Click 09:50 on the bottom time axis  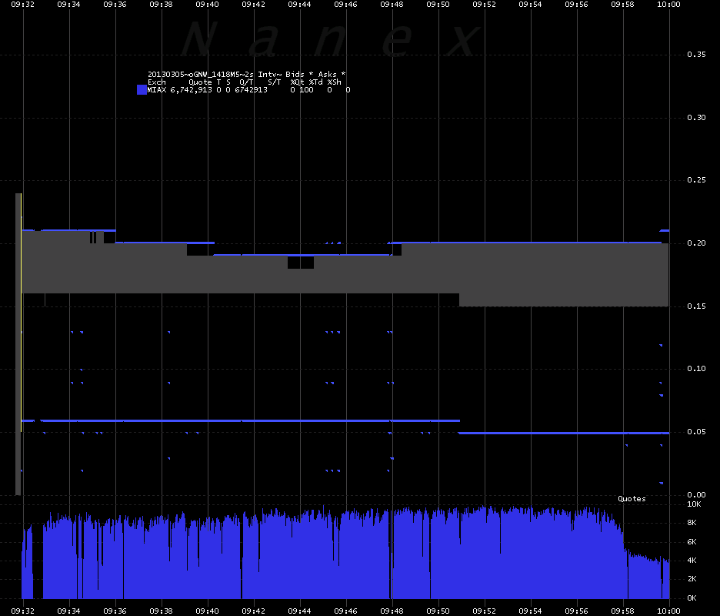point(438,611)
